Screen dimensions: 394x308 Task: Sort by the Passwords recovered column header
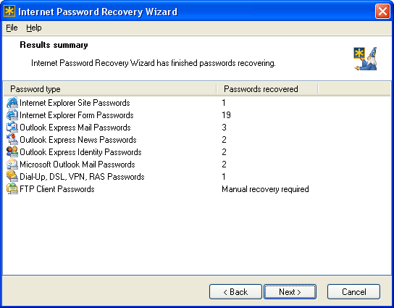[x=267, y=89]
